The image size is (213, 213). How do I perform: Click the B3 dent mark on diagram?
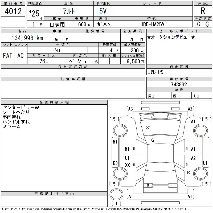pyautogui.click(x=115, y=163)
